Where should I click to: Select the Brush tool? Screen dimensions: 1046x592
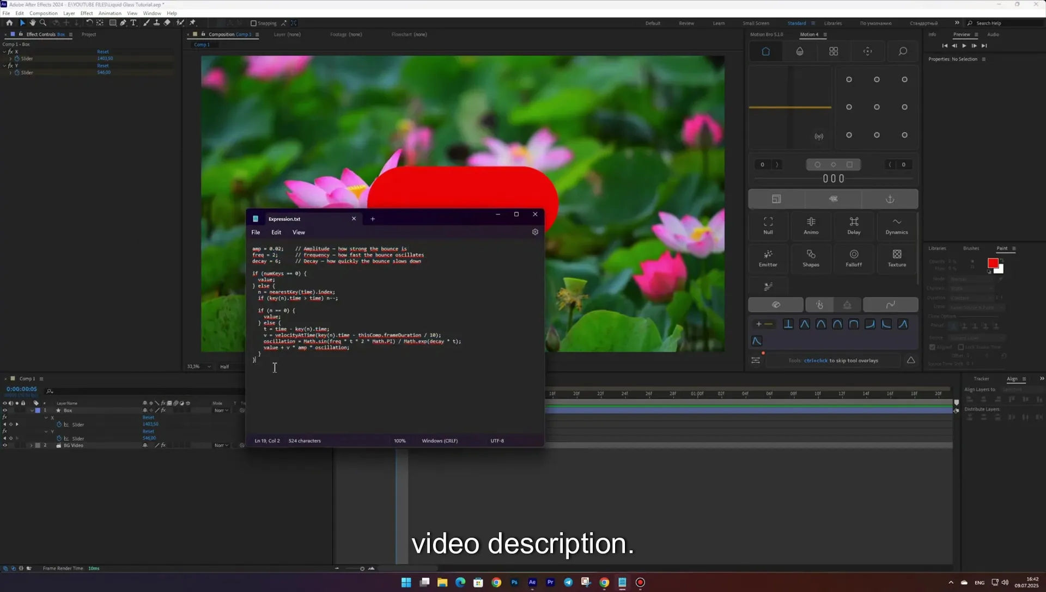tap(147, 23)
